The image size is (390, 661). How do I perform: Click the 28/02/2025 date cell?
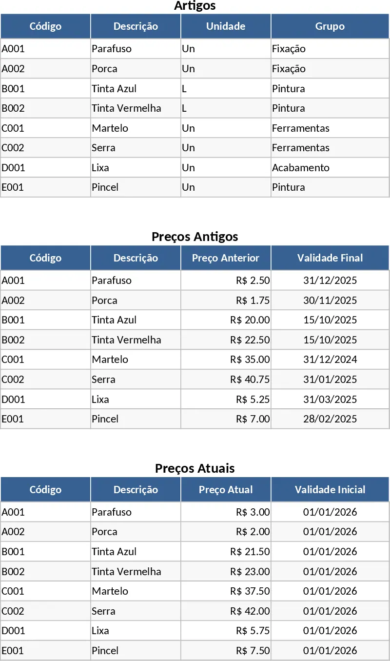click(x=330, y=419)
